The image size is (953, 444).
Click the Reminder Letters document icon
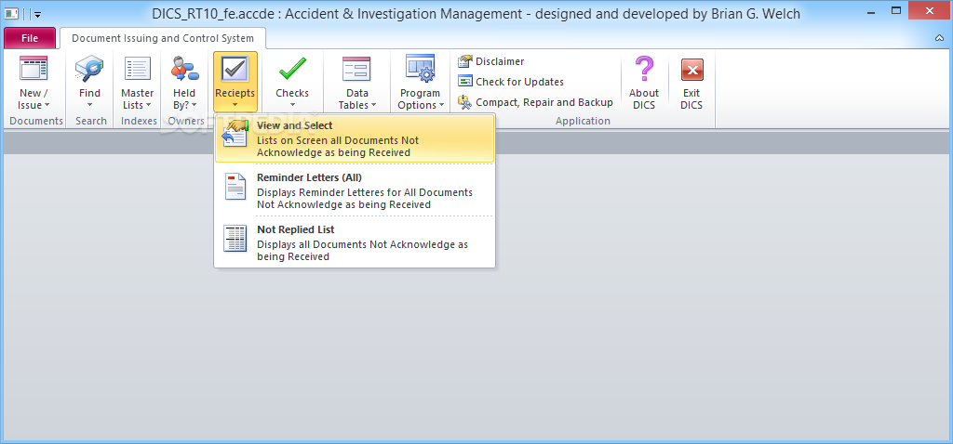(x=235, y=186)
